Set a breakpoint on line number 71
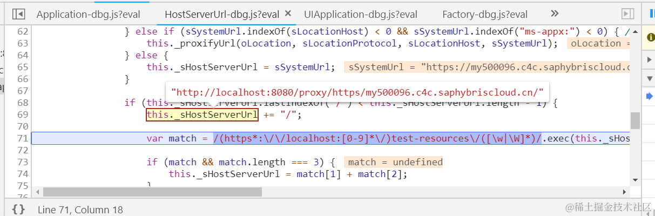This screenshot has width=655, height=216. click(x=22, y=138)
